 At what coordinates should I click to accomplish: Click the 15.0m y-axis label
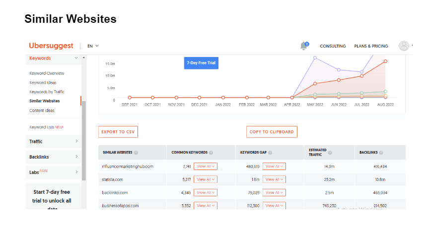pyautogui.click(x=110, y=64)
